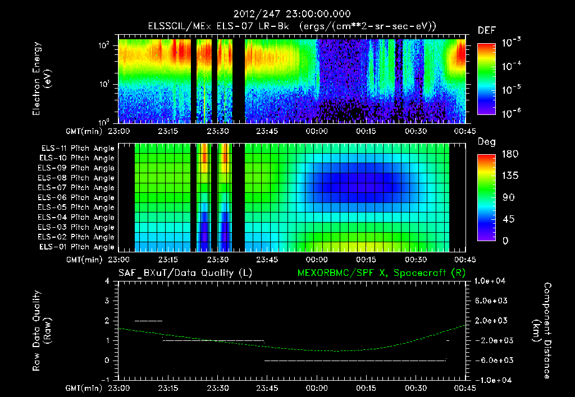This screenshot has width=575, height=397.
Task: Click the 23:45 tick label under pitch angle panel
Action: coord(267,260)
